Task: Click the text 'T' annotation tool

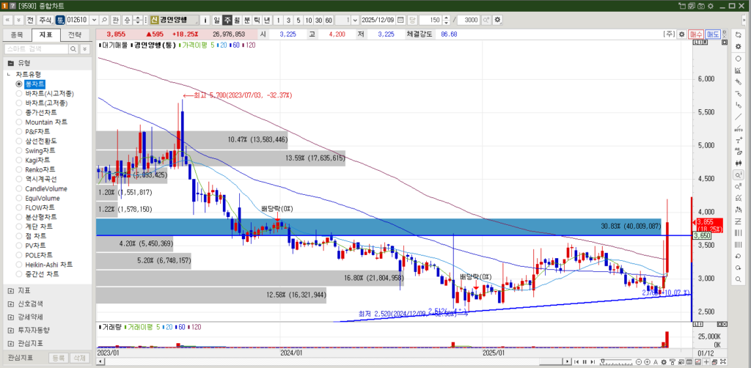Action: click(x=738, y=140)
